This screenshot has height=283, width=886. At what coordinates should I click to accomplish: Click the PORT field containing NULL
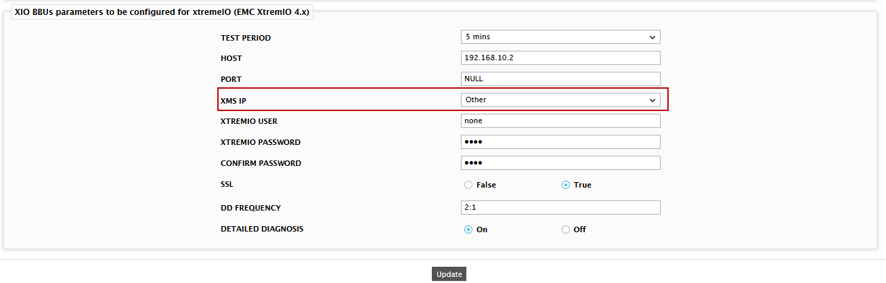(x=560, y=79)
